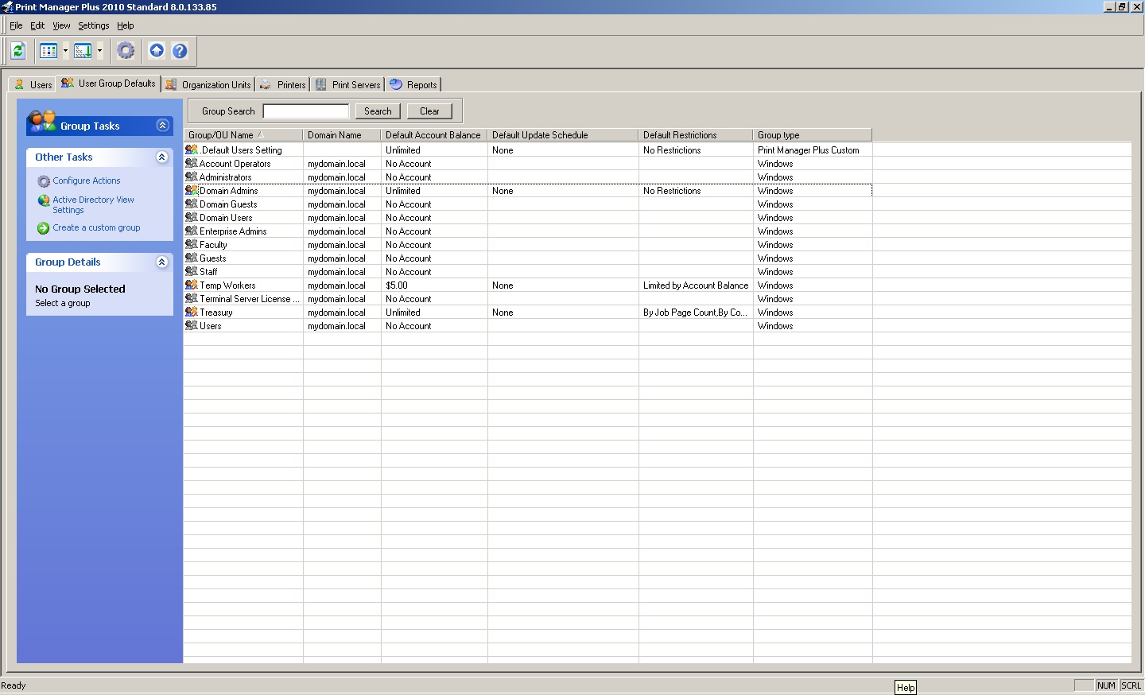
Task: Collapse the Other Tasks section
Action: pyautogui.click(x=161, y=157)
